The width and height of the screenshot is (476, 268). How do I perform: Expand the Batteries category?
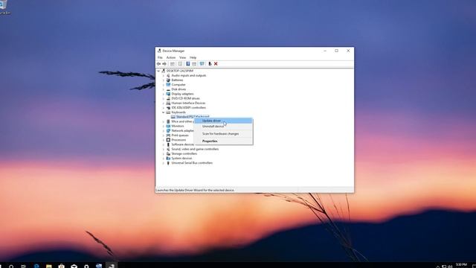pos(164,80)
